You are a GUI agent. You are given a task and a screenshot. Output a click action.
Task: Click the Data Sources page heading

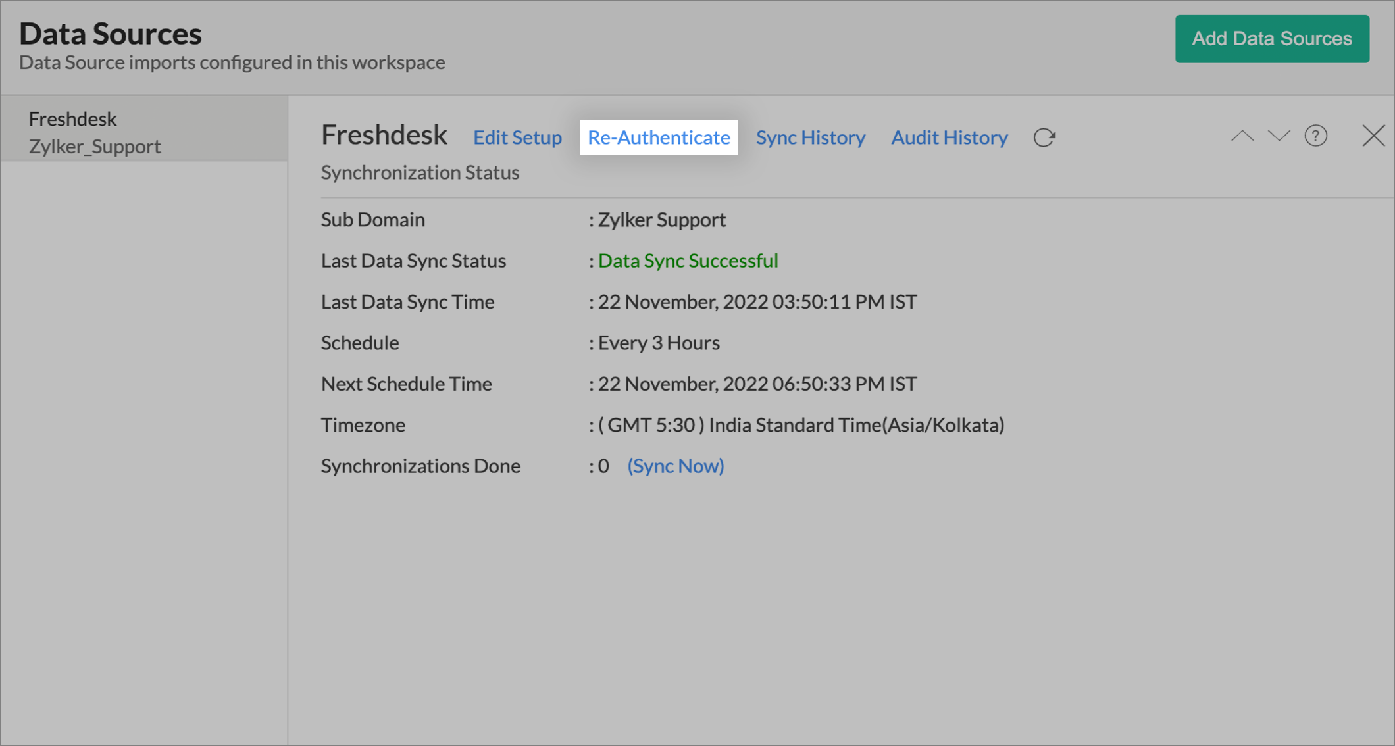click(111, 34)
